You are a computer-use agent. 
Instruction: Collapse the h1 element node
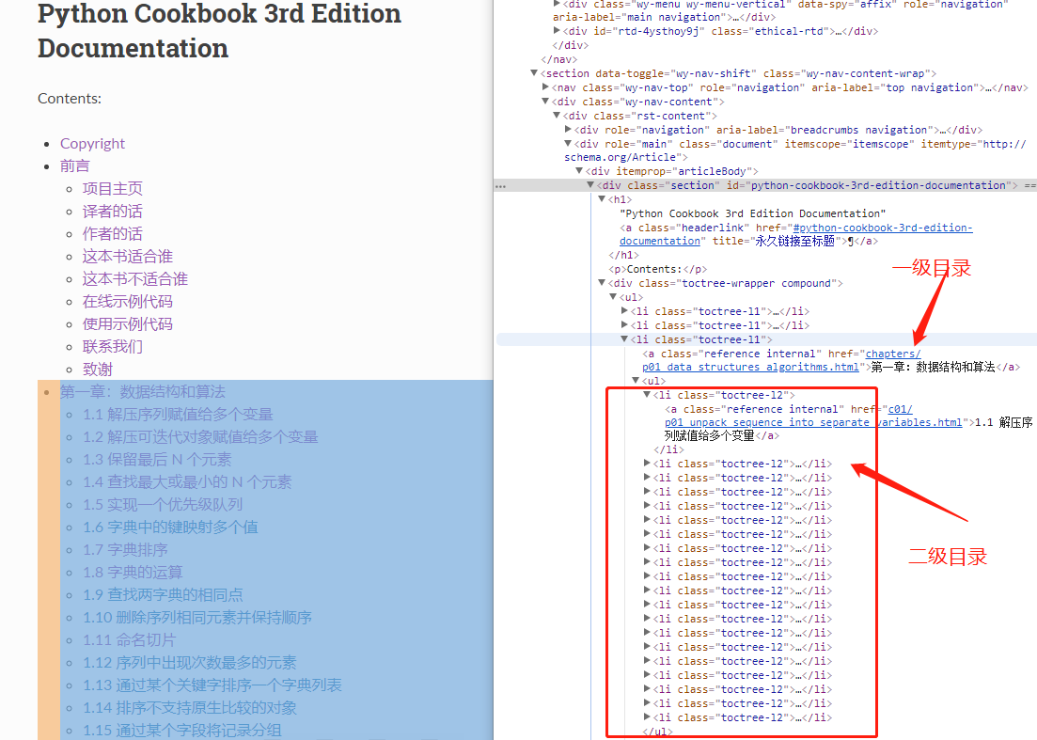point(602,198)
